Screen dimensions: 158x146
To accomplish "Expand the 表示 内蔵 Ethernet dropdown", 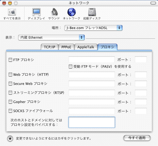I will tap(51, 38).
